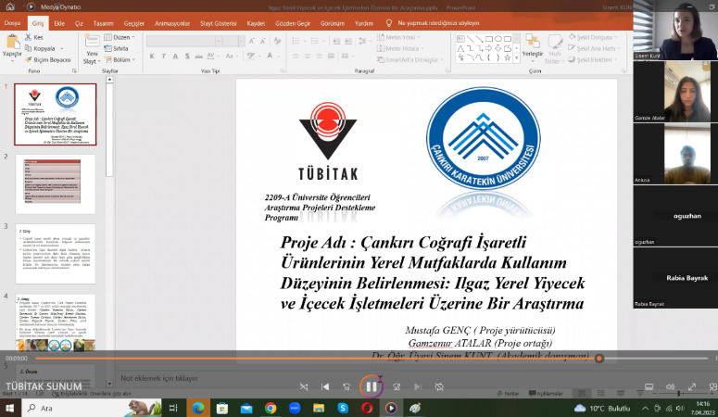Click the shuffle icon in player controls
The height and width of the screenshot is (417, 718).
point(304,386)
